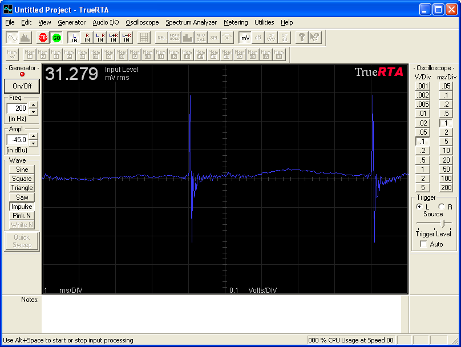Switch to oscilloscope view toolbar icon

tap(12, 38)
